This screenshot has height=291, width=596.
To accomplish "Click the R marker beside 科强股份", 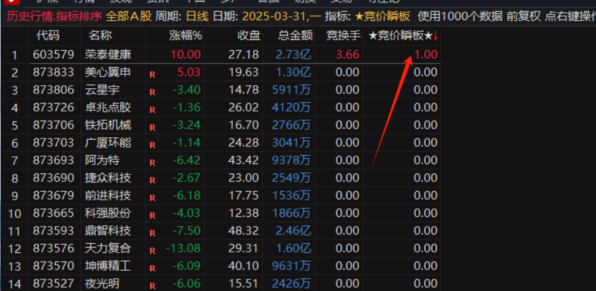I will point(153,216).
